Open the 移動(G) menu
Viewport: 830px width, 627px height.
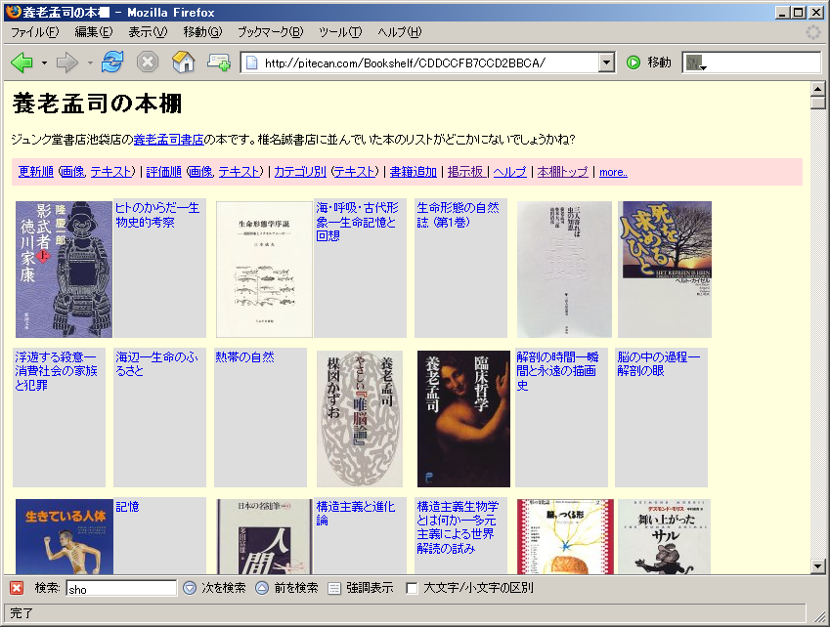point(202,32)
